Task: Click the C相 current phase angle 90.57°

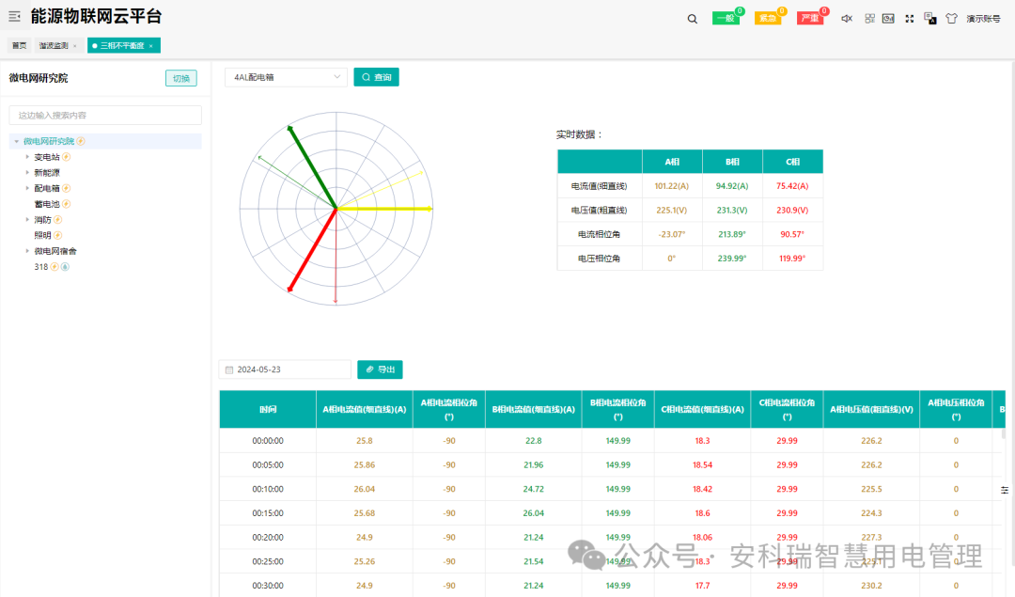Action: (x=792, y=234)
